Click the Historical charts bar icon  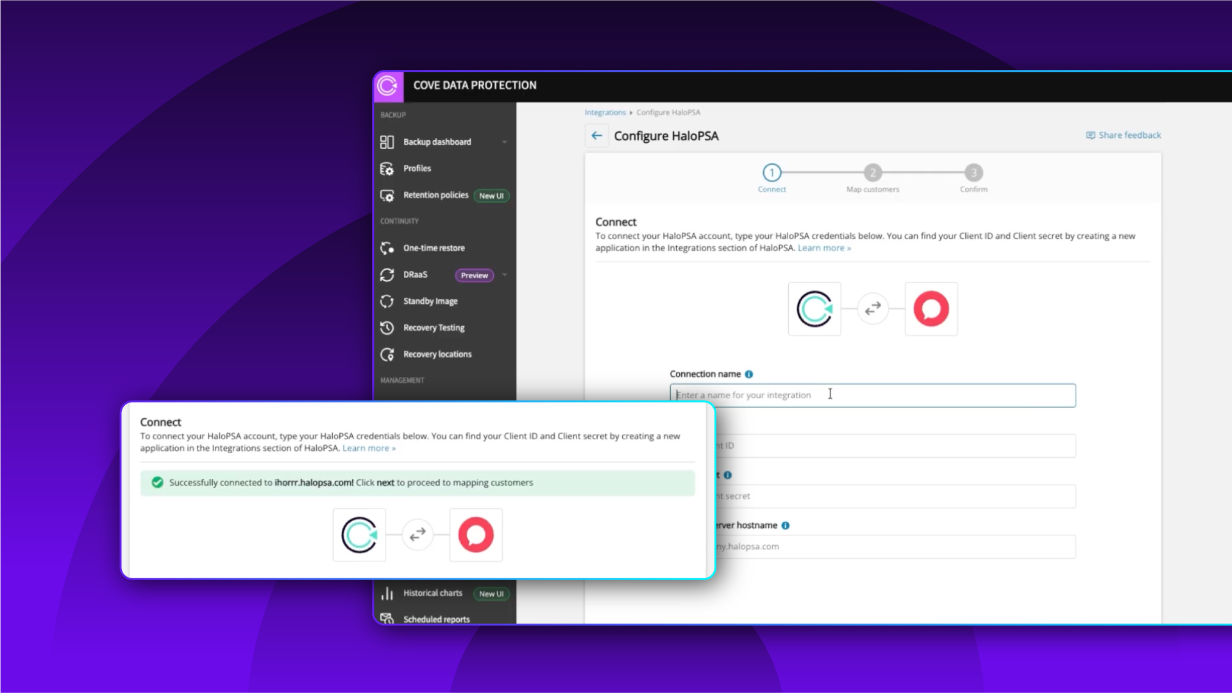(387, 594)
